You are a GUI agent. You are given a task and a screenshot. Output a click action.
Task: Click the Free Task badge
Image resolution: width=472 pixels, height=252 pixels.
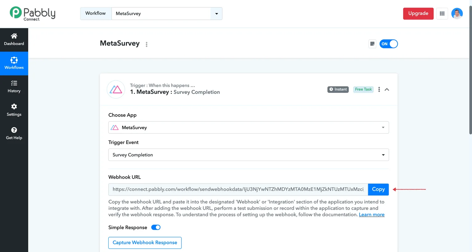point(363,89)
